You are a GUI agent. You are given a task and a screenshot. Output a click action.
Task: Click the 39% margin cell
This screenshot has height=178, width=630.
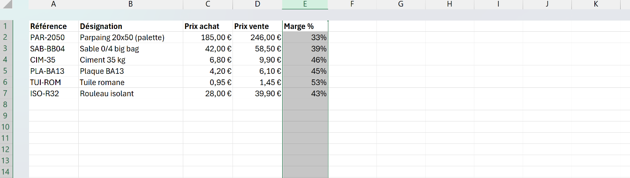coord(305,49)
